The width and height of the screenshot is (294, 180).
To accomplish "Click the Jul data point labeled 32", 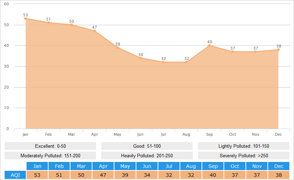I will 164,62.
